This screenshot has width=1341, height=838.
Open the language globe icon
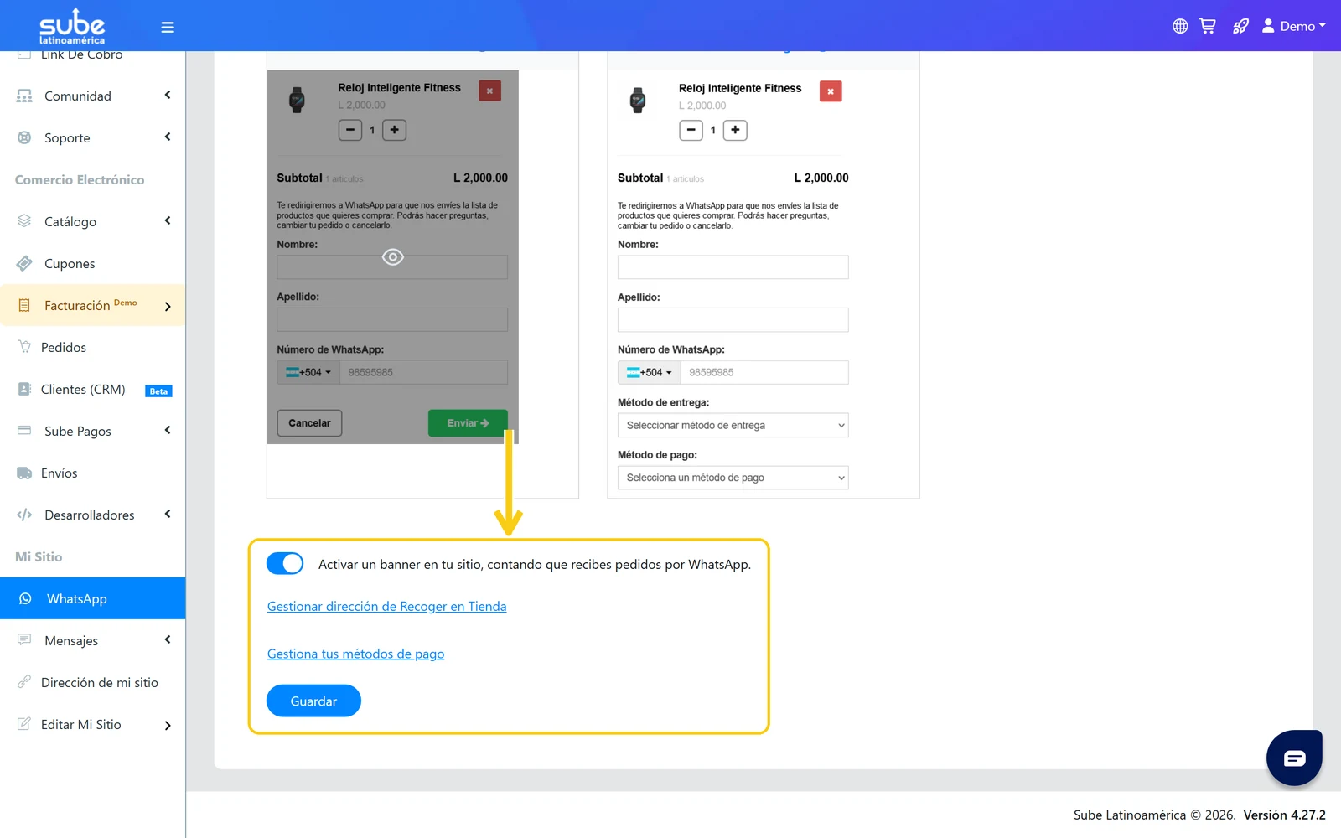[1180, 26]
